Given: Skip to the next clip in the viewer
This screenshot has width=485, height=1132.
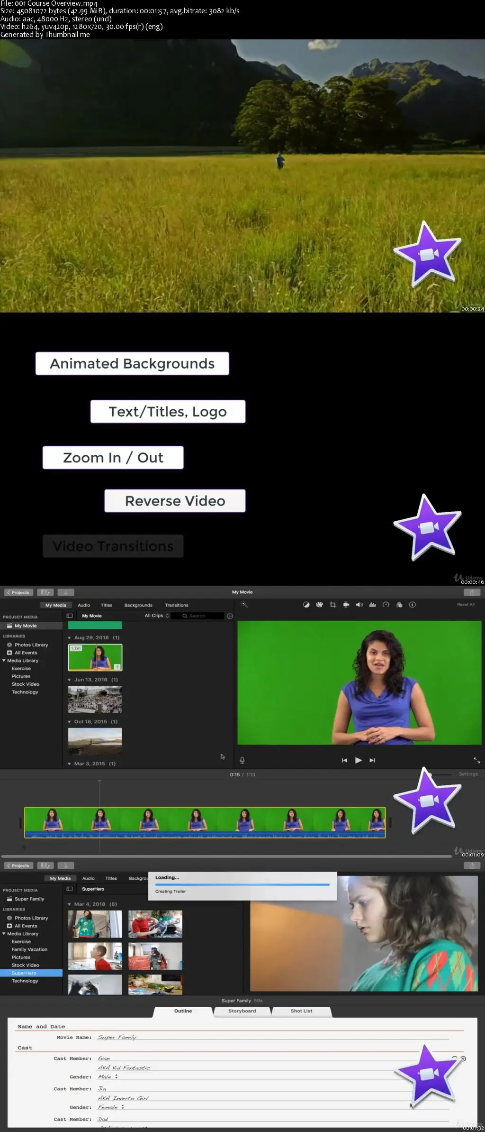Looking at the screenshot, I should click(x=372, y=760).
